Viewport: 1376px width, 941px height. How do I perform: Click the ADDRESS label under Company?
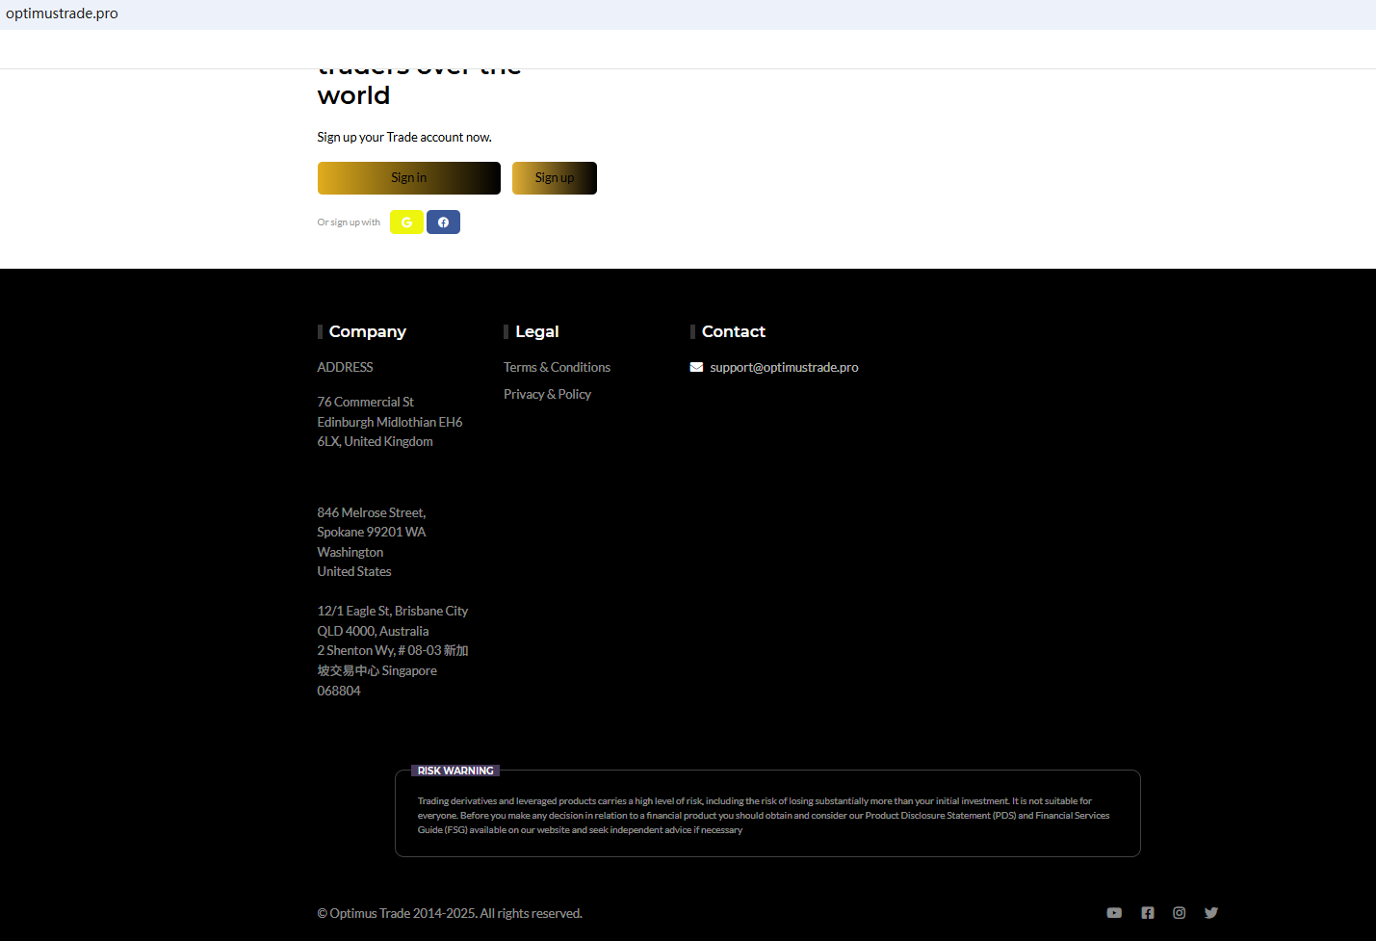point(345,367)
